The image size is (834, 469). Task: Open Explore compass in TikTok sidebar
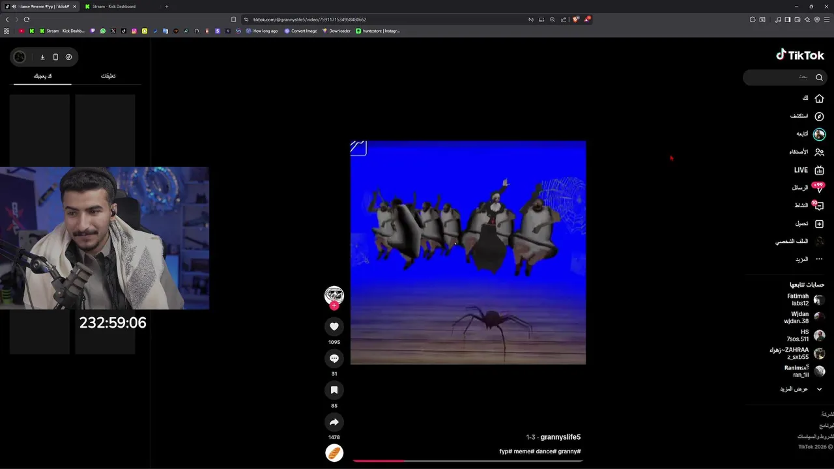pos(819,116)
